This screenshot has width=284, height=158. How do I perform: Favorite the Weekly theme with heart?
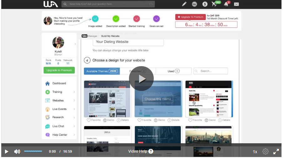tap(89, 120)
